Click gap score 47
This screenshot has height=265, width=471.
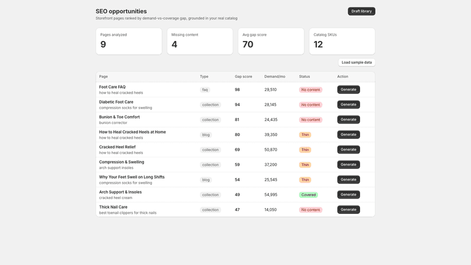tap(237, 210)
